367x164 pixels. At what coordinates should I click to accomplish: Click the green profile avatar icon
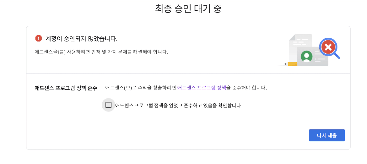(306, 56)
